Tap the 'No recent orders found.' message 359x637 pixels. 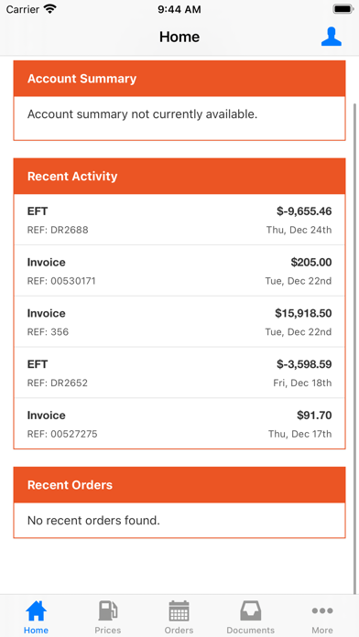[93, 520]
